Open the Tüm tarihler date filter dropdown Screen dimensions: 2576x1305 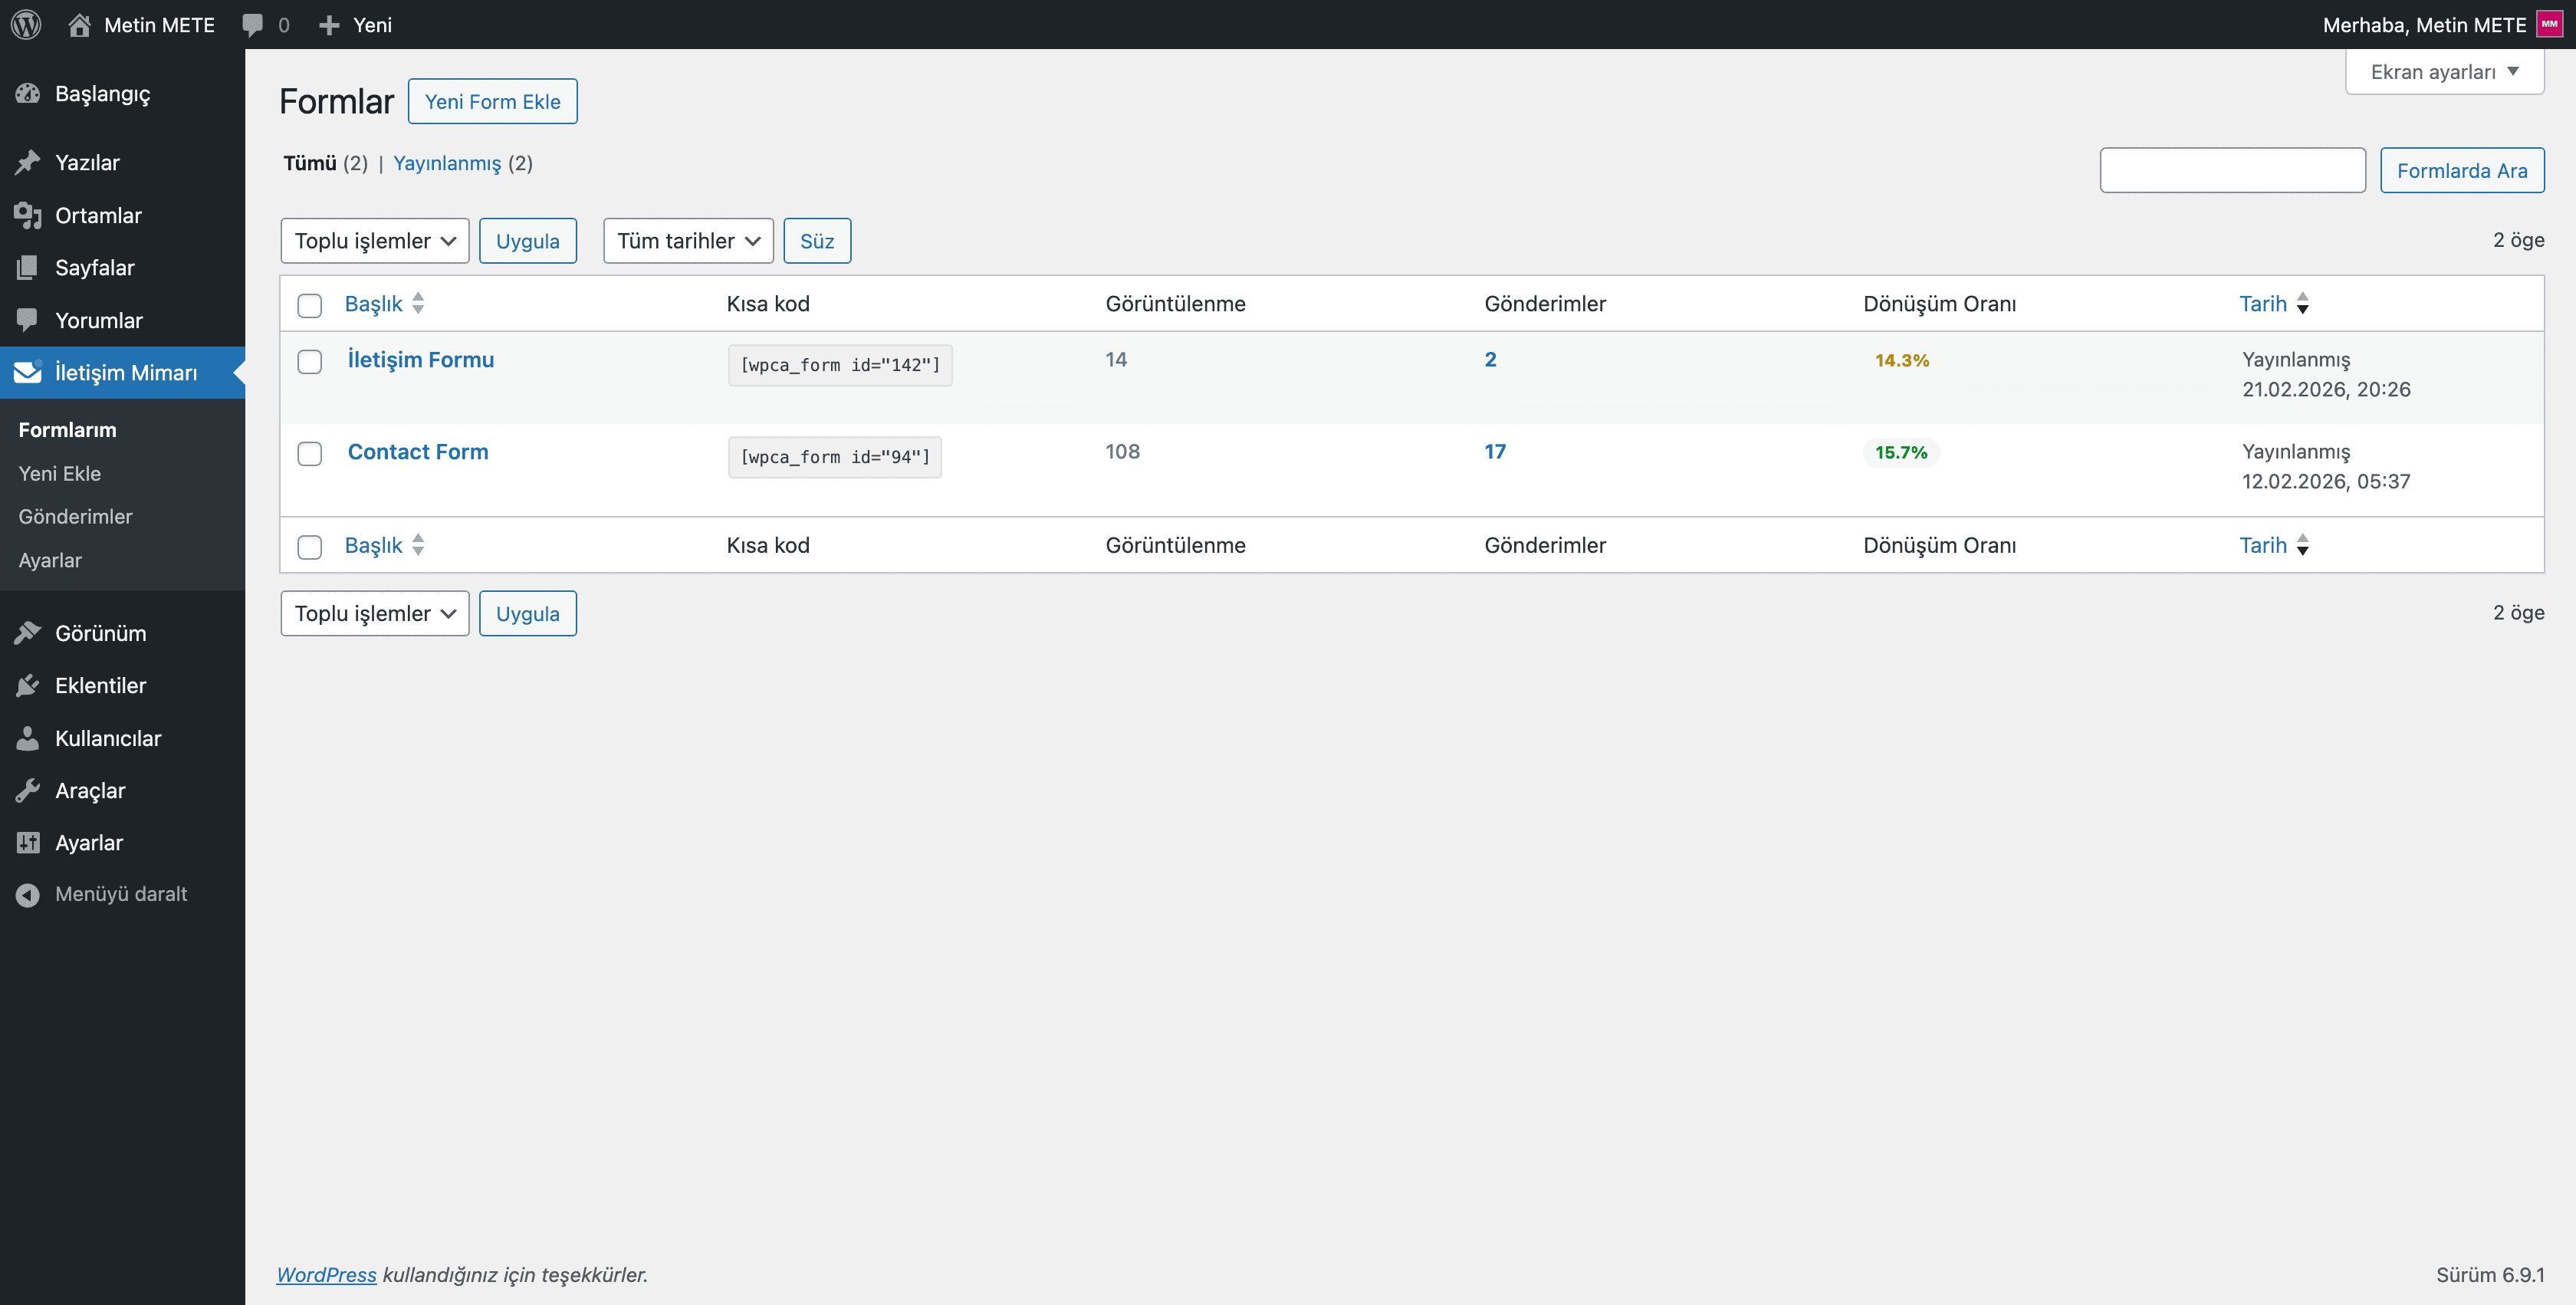(687, 241)
